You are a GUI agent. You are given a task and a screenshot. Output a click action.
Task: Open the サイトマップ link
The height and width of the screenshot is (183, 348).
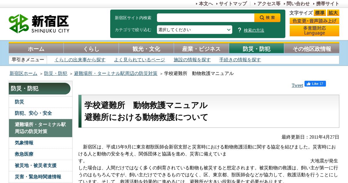233,4
